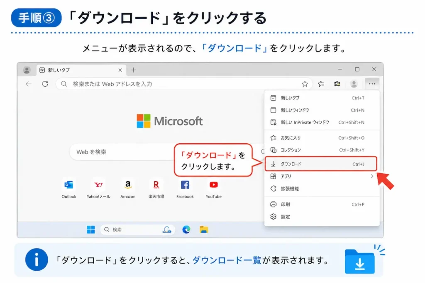Open the favorites list toolbar icon
425x283 pixels.
point(321,84)
